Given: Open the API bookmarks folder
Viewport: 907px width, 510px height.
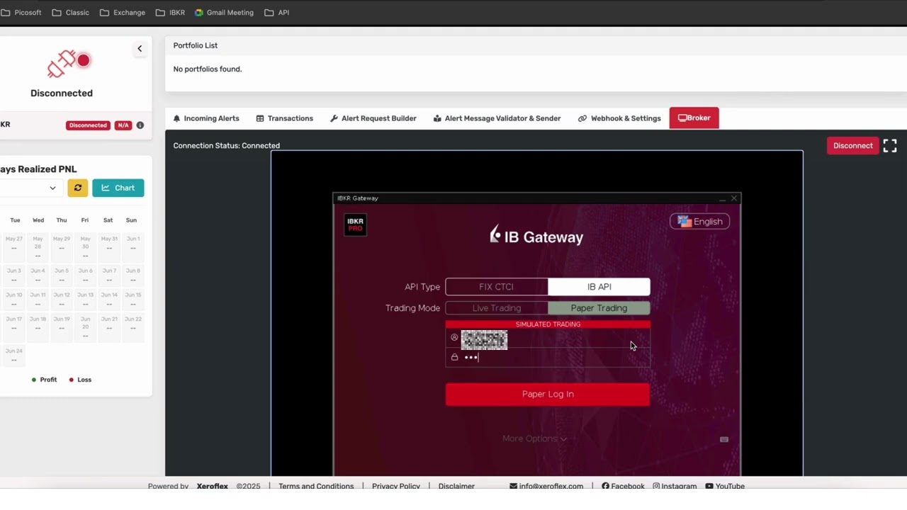Looking at the screenshot, I should (276, 13).
